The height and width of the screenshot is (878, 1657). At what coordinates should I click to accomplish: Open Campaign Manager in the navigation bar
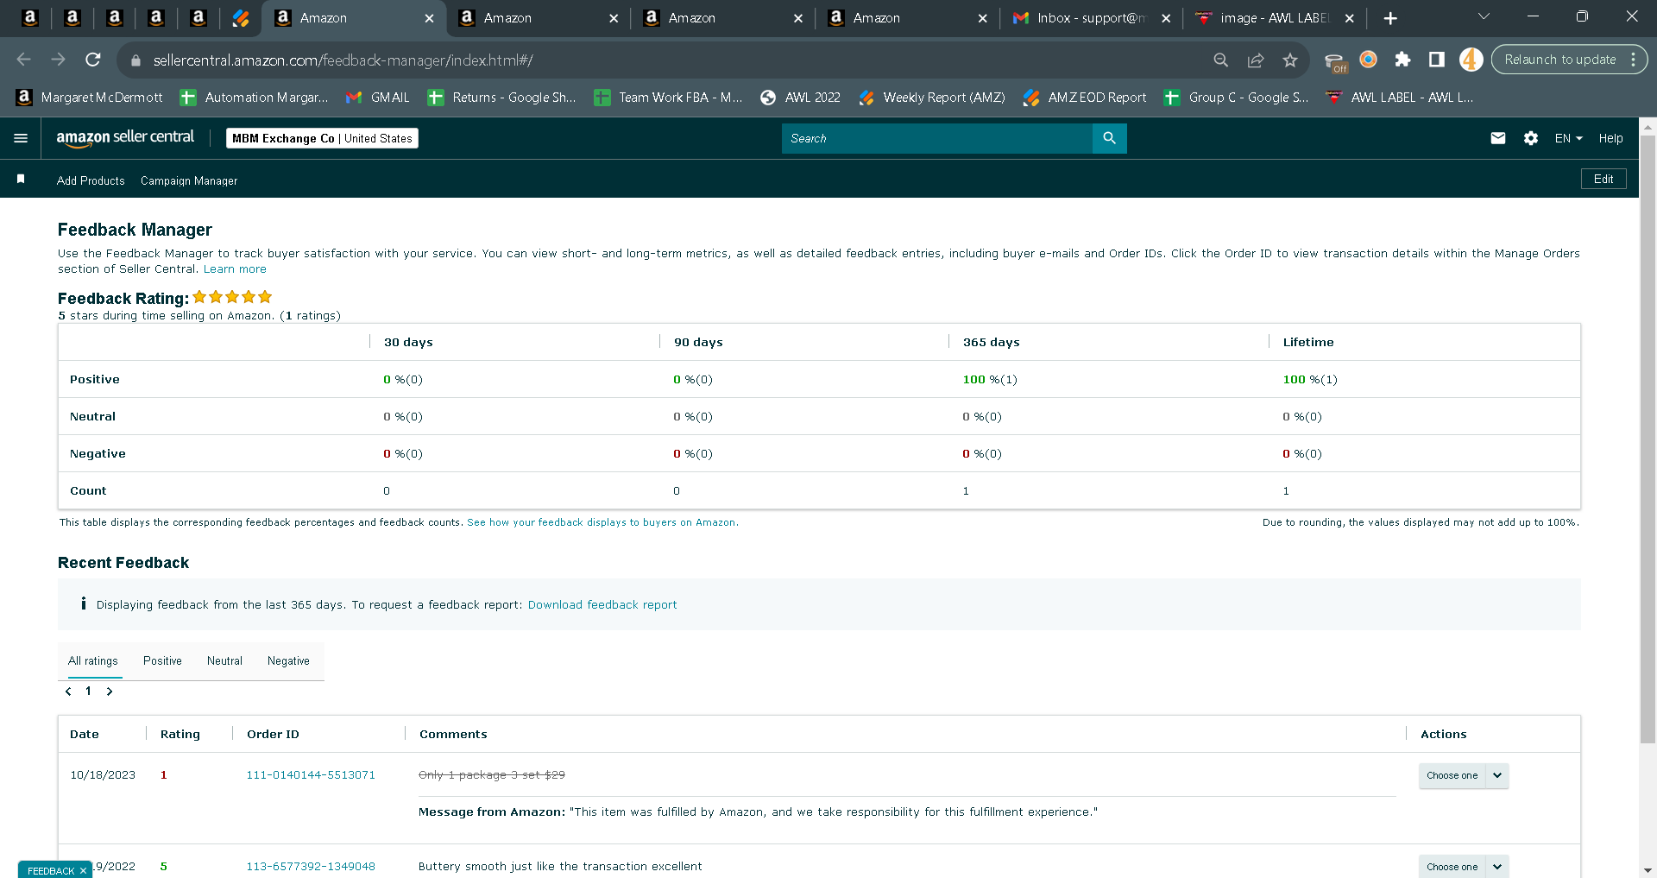[189, 180]
